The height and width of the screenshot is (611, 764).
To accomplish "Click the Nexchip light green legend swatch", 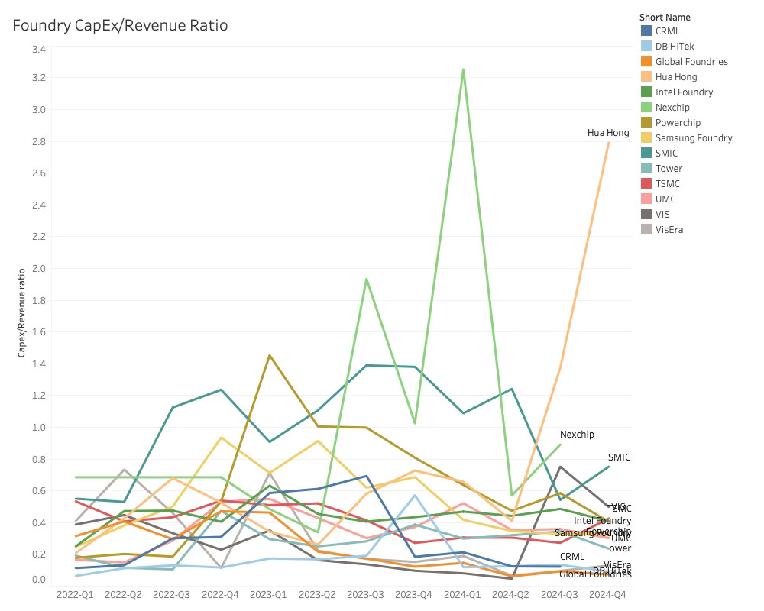I will [646, 107].
